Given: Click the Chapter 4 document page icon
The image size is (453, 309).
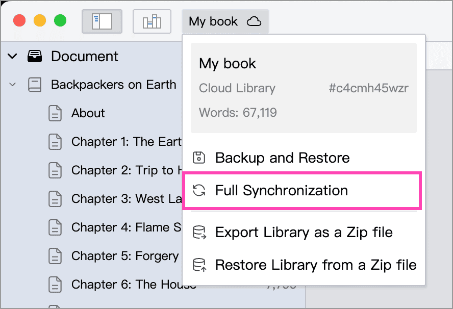Looking at the screenshot, I should pyautogui.click(x=55, y=227).
